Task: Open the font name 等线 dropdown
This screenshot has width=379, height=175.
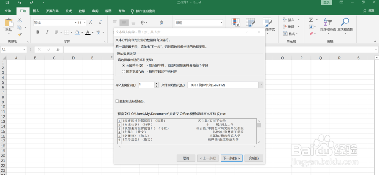Action: pyautogui.click(x=75, y=23)
